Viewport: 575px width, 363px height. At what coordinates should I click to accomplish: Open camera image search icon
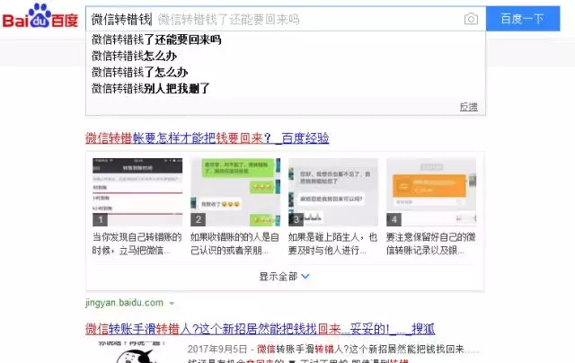pyautogui.click(x=471, y=19)
